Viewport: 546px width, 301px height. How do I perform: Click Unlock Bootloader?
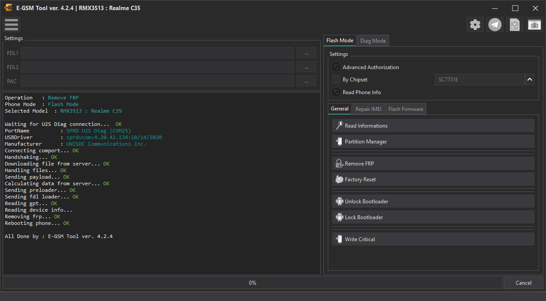433,201
